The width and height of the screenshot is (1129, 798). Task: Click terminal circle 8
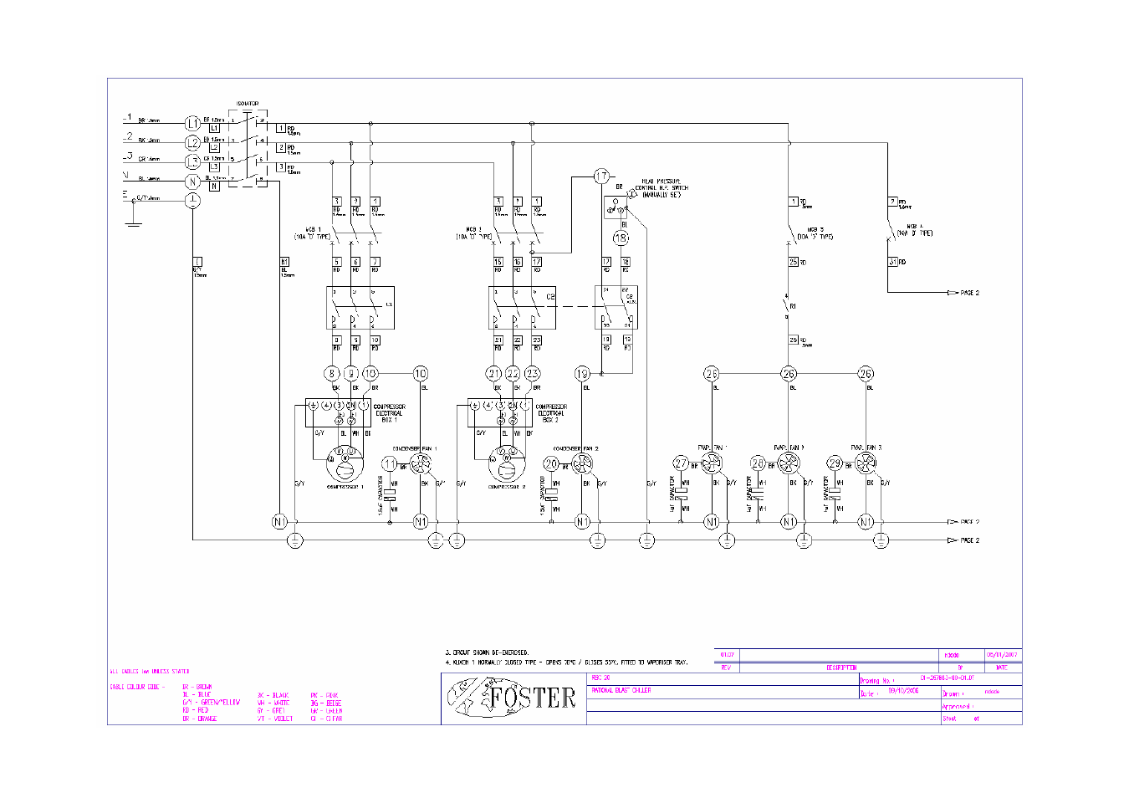(x=332, y=374)
